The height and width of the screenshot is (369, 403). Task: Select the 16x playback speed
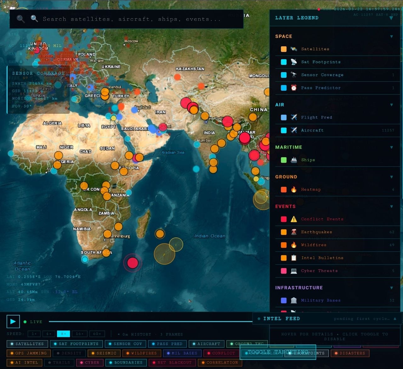tap(79, 334)
